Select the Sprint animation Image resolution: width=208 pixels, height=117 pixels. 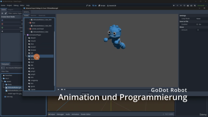tap(32, 86)
